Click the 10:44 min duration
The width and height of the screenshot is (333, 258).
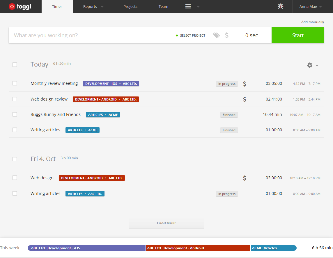coord(272,114)
